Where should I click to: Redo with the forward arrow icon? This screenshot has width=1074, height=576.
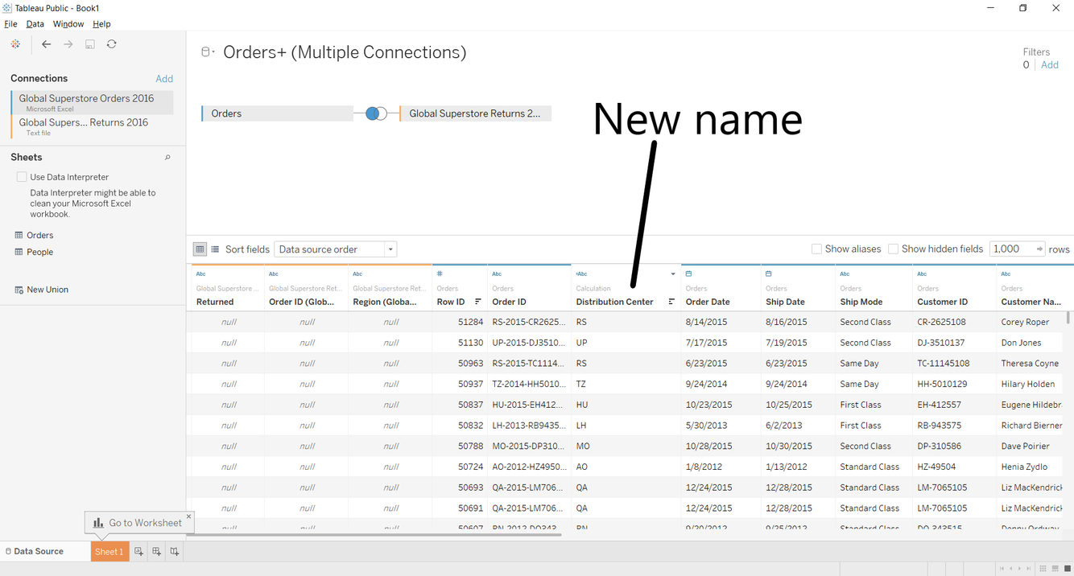coord(68,44)
